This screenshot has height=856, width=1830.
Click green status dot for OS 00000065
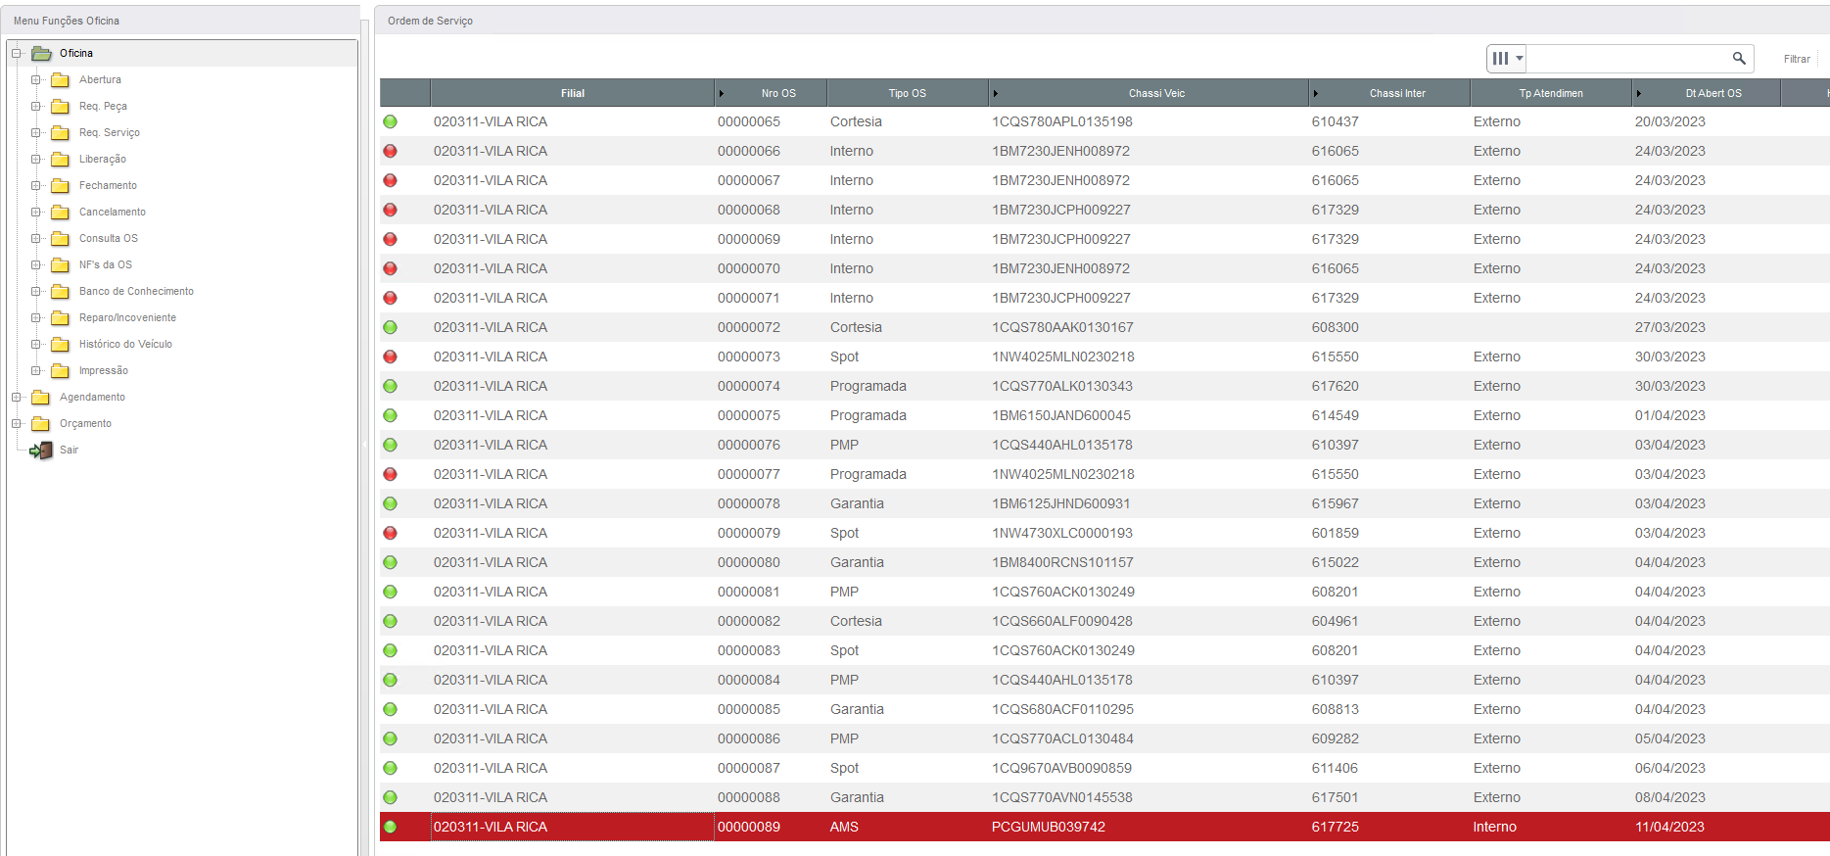(x=390, y=122)
